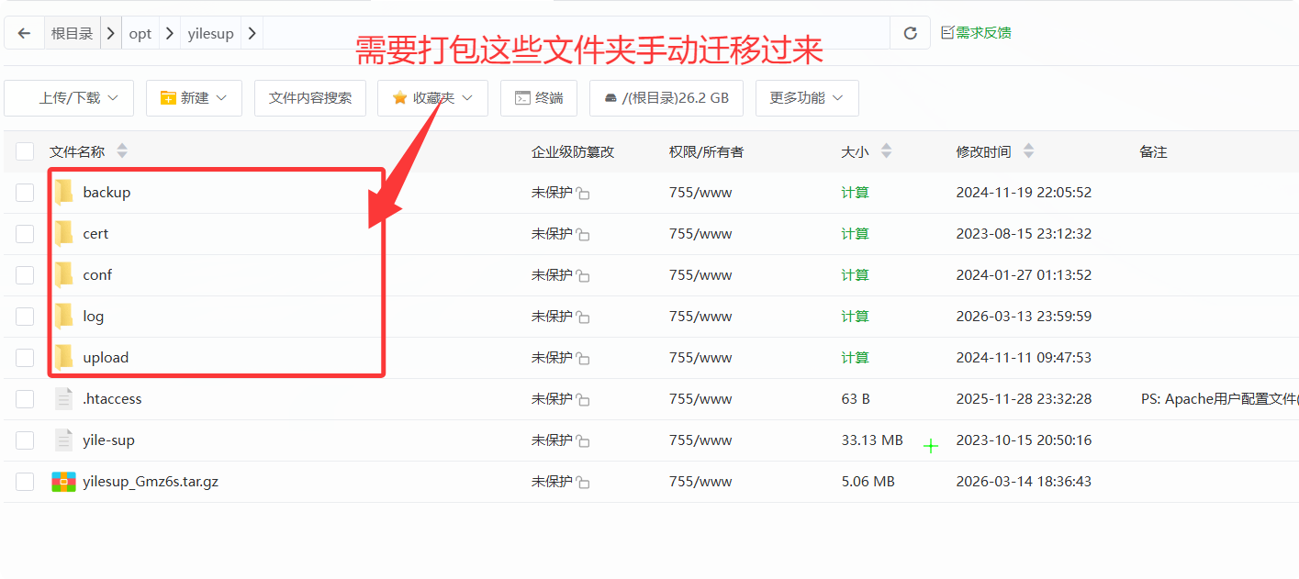Click the back arrow navigation icon
This screenshot has height=579, width=1299.
point(24,33)
